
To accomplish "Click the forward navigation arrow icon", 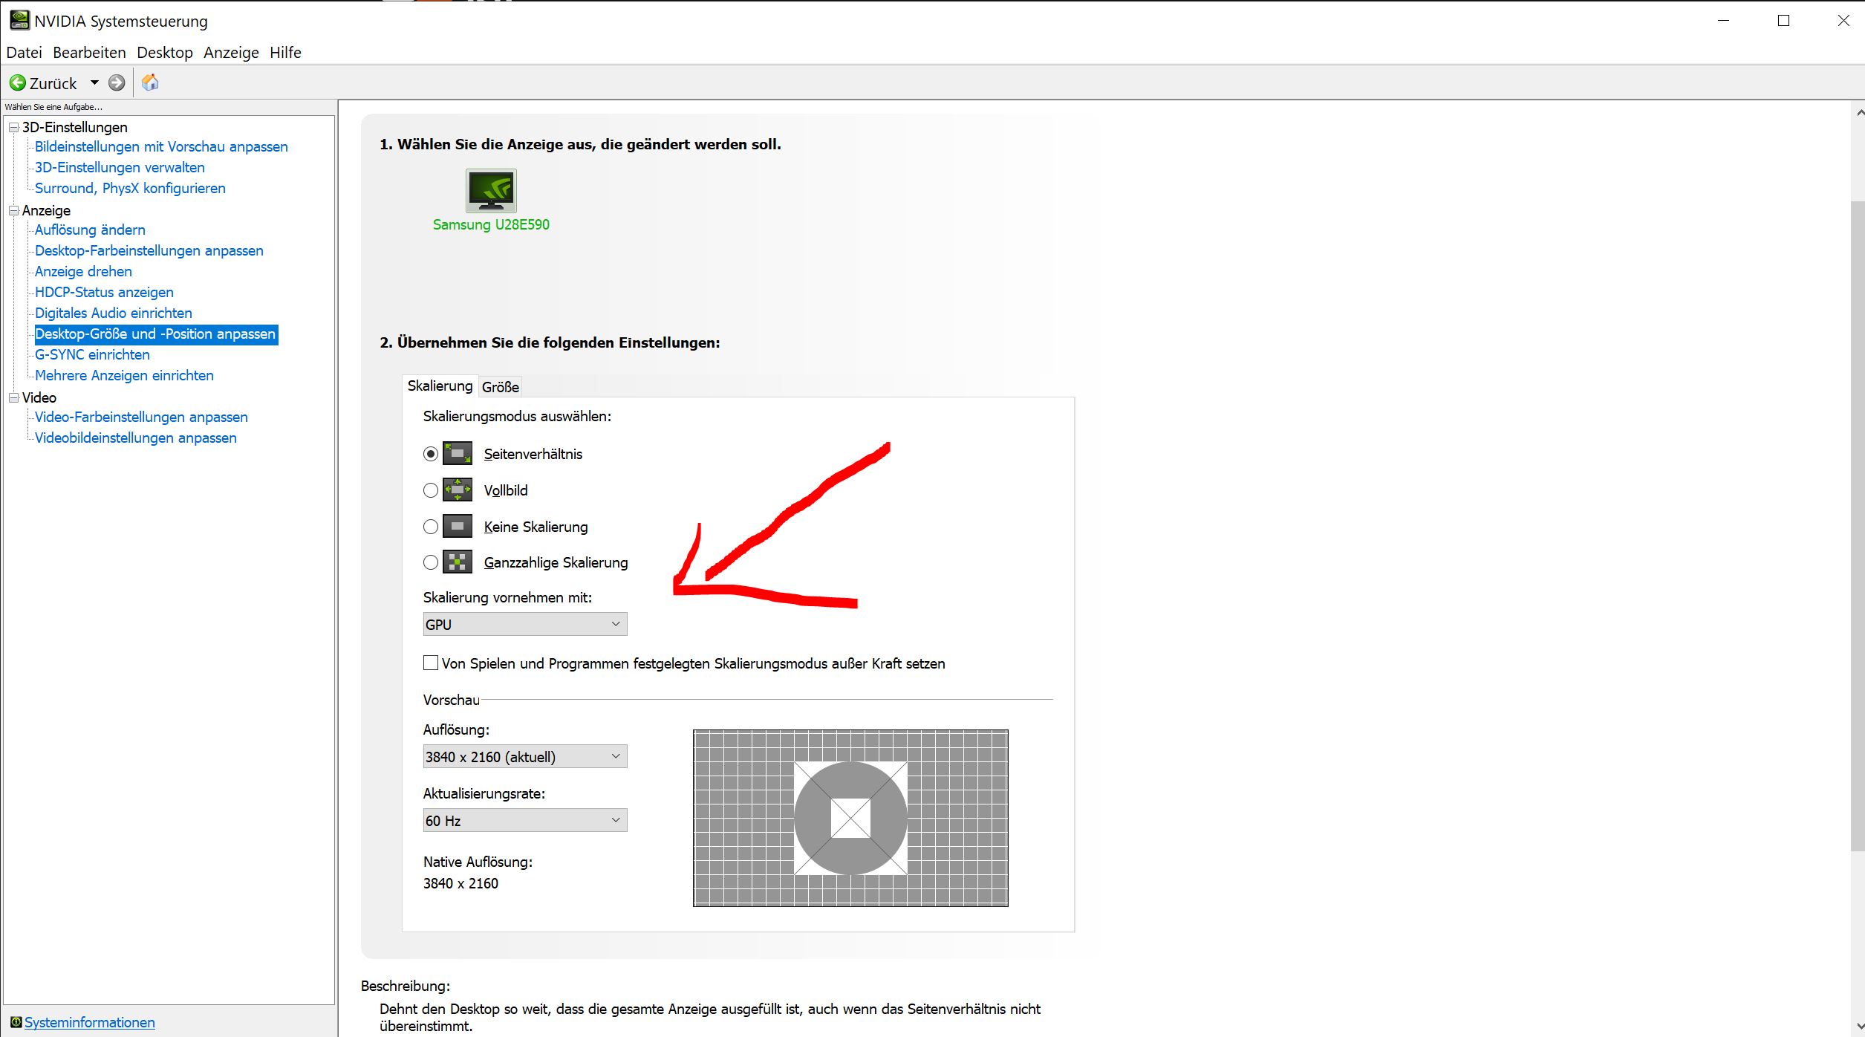I will tap(117, 82).
